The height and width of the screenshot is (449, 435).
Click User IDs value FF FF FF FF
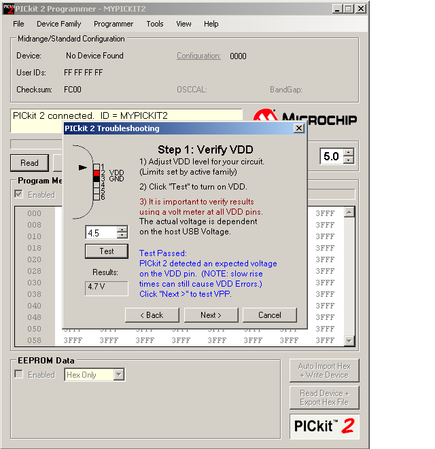pos(83,73)
